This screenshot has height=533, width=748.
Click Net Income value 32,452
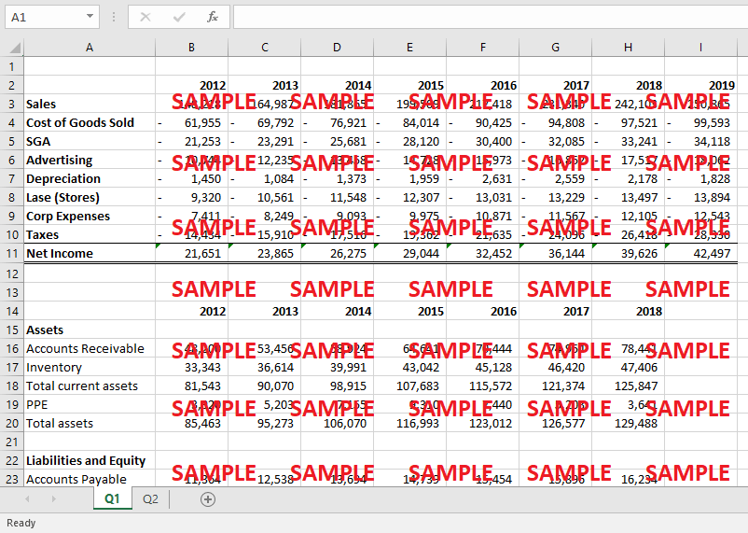(x=482, y=254)
